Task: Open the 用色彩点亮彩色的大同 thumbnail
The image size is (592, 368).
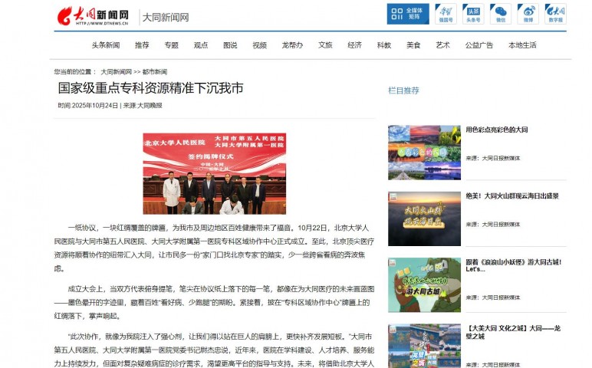Action: 424,152
